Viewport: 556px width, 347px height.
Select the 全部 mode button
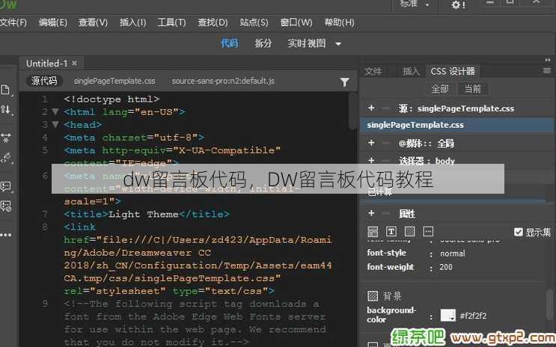point(440,89)
